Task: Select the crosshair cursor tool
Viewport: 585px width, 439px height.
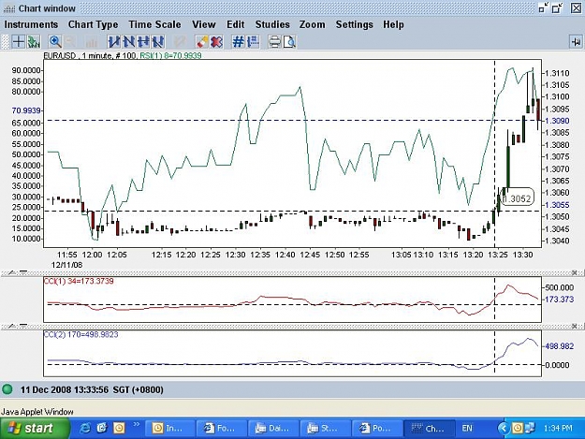Action: (19, 41)
